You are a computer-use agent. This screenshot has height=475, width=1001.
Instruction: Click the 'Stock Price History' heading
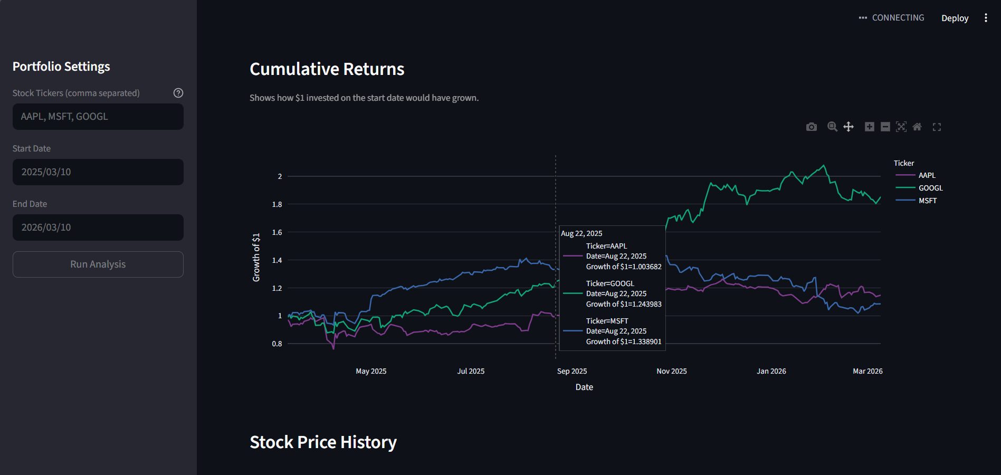[x=323, y=442]
